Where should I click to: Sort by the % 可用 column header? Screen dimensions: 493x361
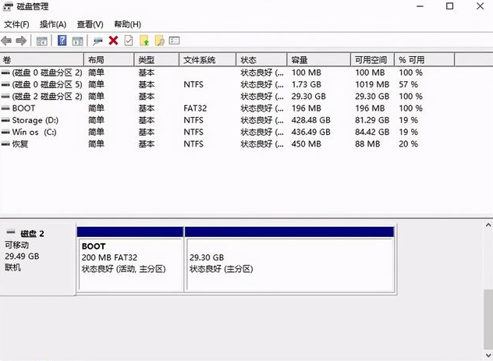(424, 60)
